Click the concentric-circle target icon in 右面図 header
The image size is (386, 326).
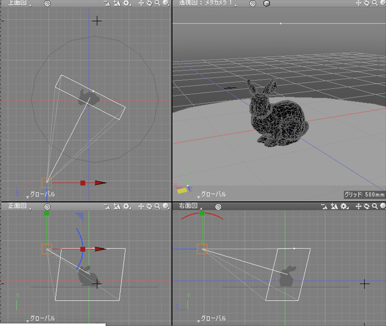[218, 207]
